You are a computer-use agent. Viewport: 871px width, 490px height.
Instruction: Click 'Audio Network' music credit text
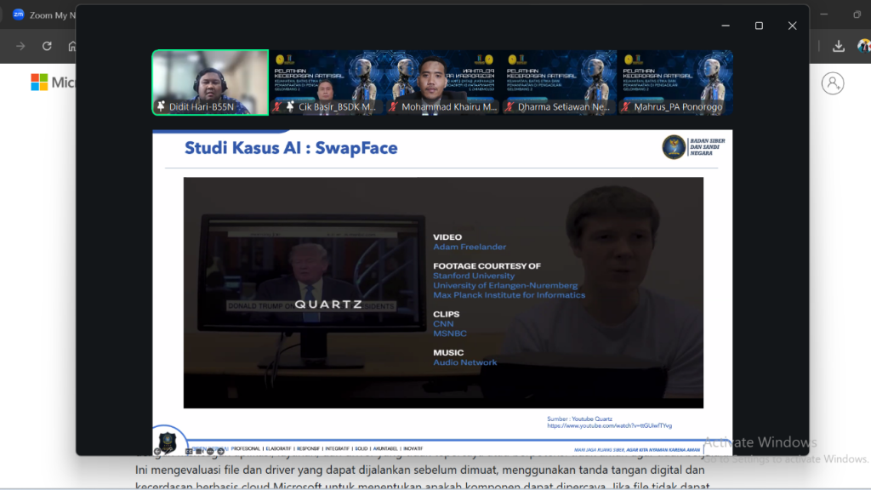click(465, 362)
